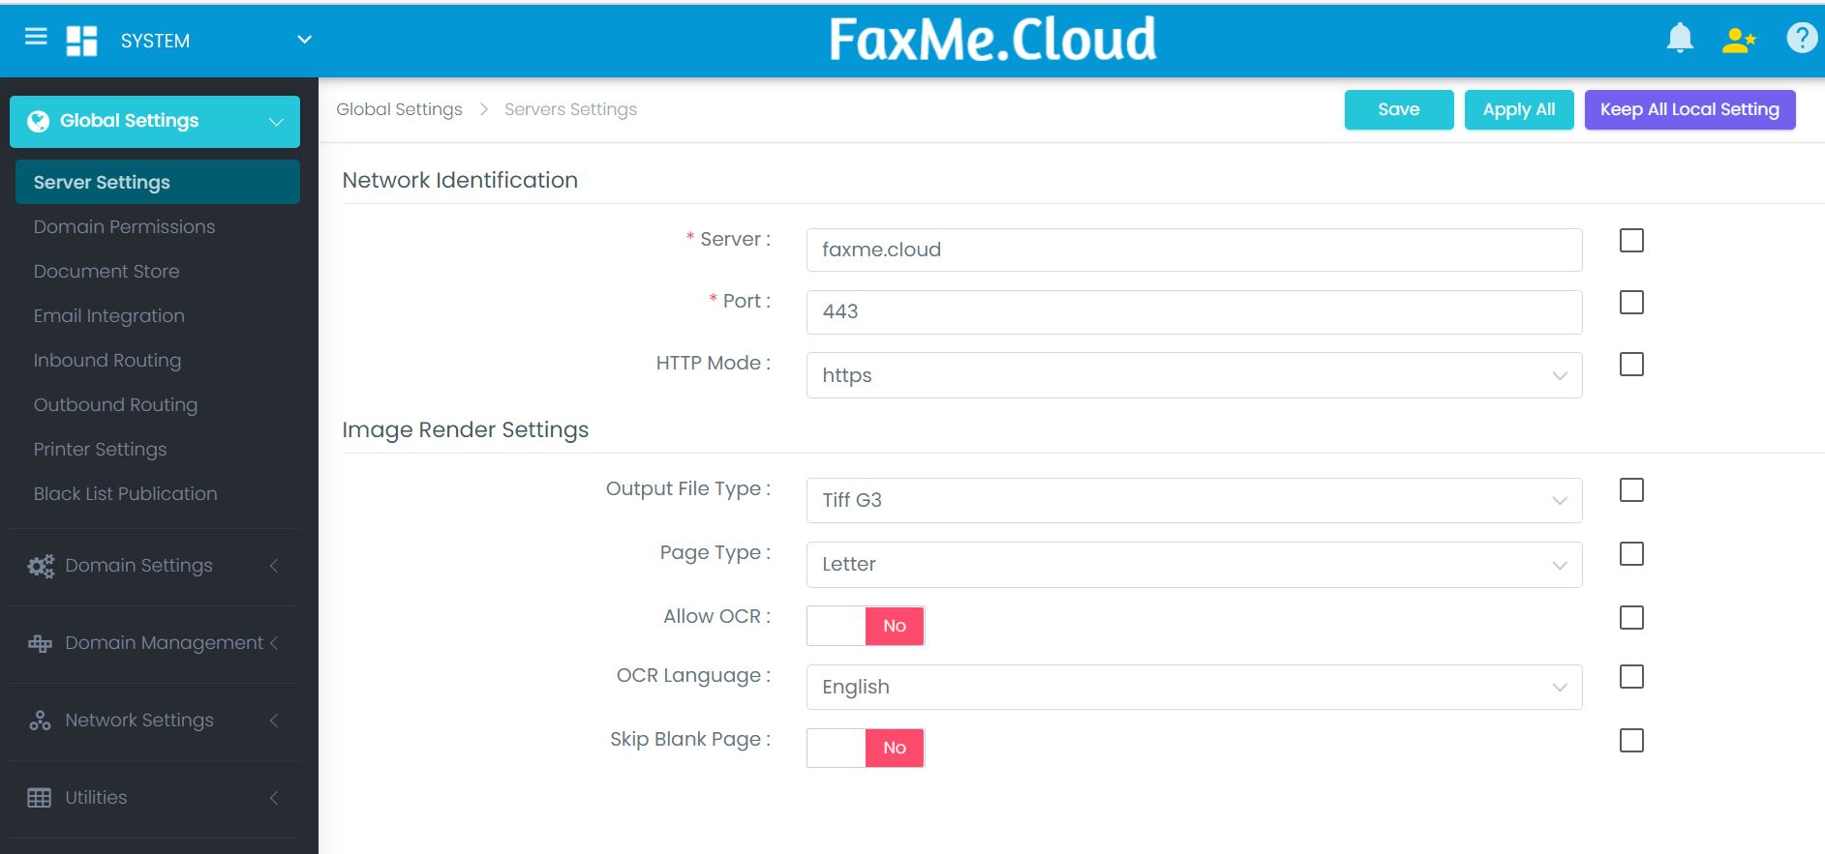Tick the checkbox beside Allow OCR

click(1631, 617)
